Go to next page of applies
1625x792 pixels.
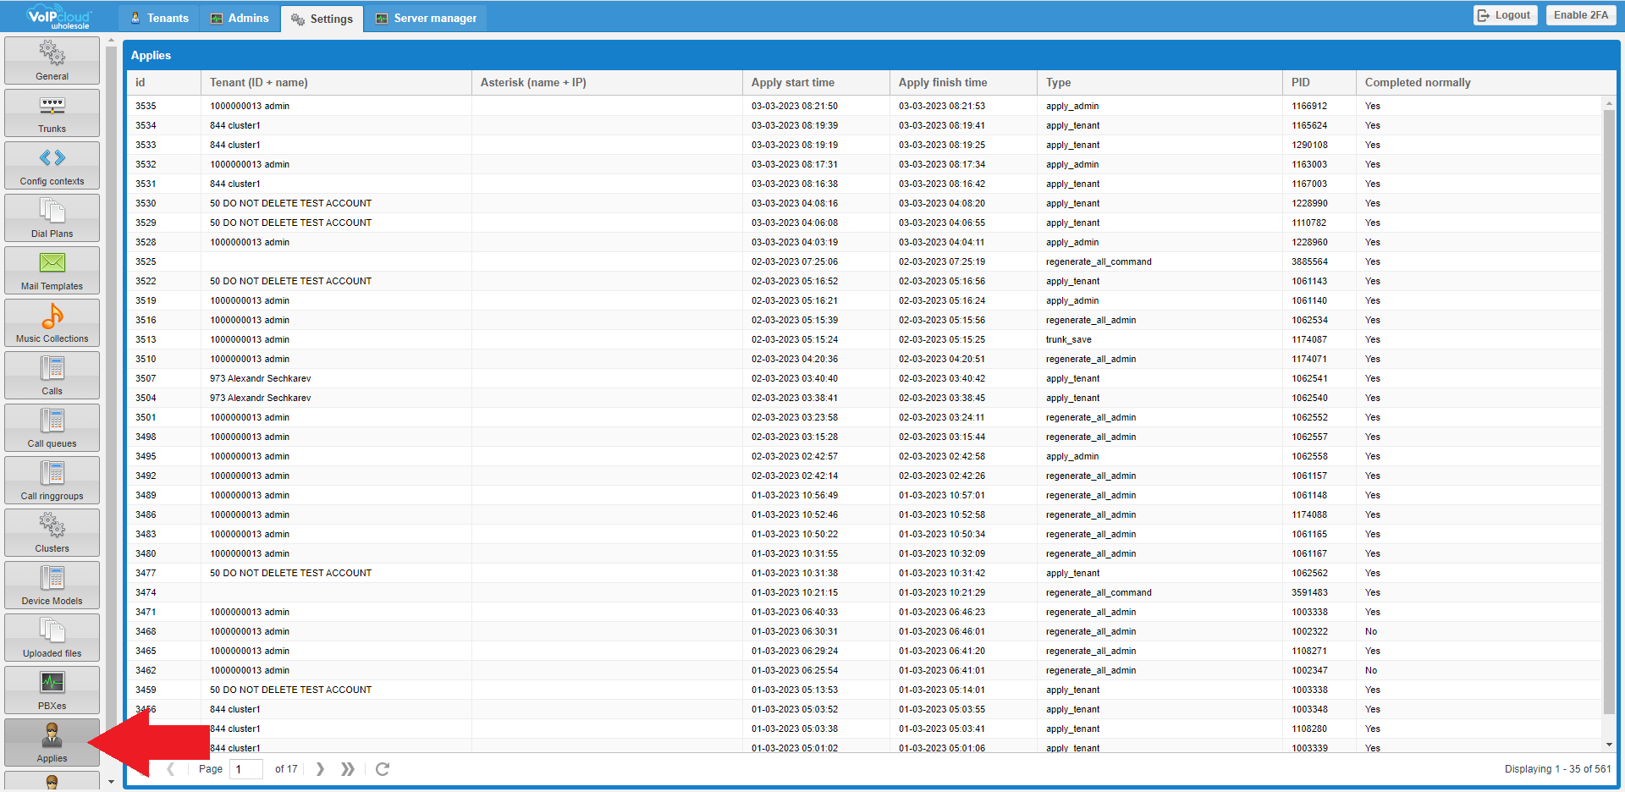[320, 769]
